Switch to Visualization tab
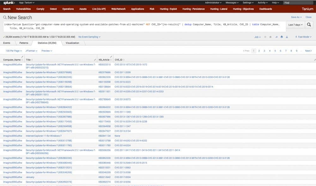Viewport: 316px width, 186px height. tap(72, 43)
